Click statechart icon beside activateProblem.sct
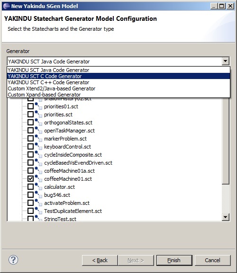Image resolution: width=237 pixels, height=273 pixels. coord(38,203)
